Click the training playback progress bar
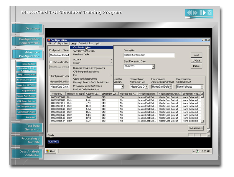Image resolution: width=234 pixels, height=177 pixels. point(199,17)
